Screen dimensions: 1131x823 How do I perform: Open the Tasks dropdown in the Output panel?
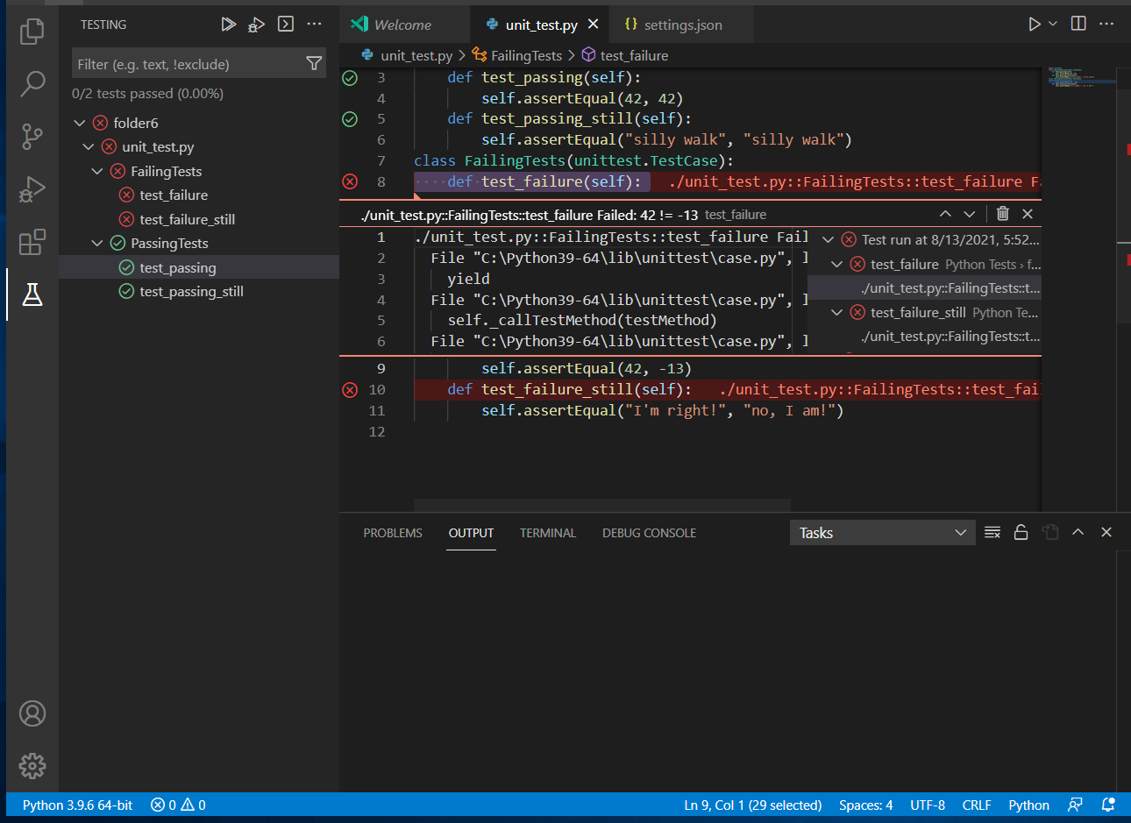tap(882, 532)
